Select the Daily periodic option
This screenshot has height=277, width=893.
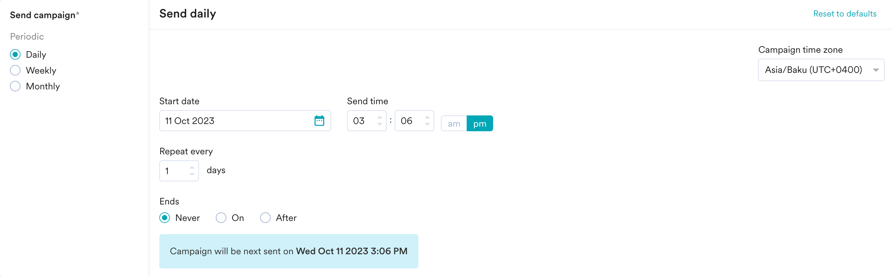click(15, 55)
